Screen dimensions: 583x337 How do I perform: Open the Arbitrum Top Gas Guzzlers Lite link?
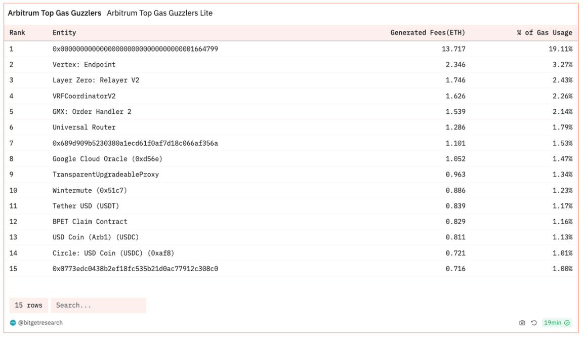159,13
